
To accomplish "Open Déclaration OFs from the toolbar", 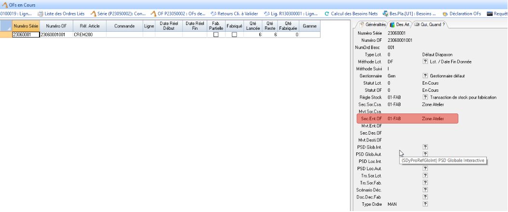I will click(x=445, y=14).
